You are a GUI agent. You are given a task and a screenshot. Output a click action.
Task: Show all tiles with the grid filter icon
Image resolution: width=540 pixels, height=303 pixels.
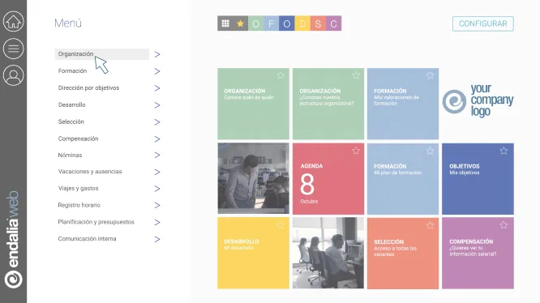pyautogui.click(x=225, y=23)
